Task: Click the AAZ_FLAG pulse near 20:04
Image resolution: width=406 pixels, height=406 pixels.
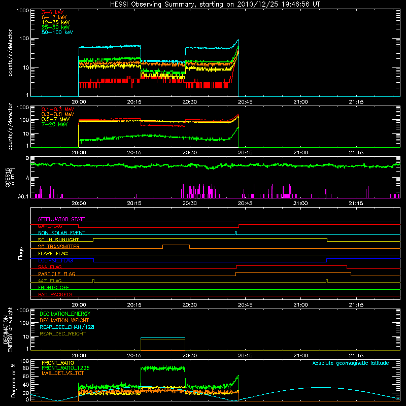Action: point(93,281)
